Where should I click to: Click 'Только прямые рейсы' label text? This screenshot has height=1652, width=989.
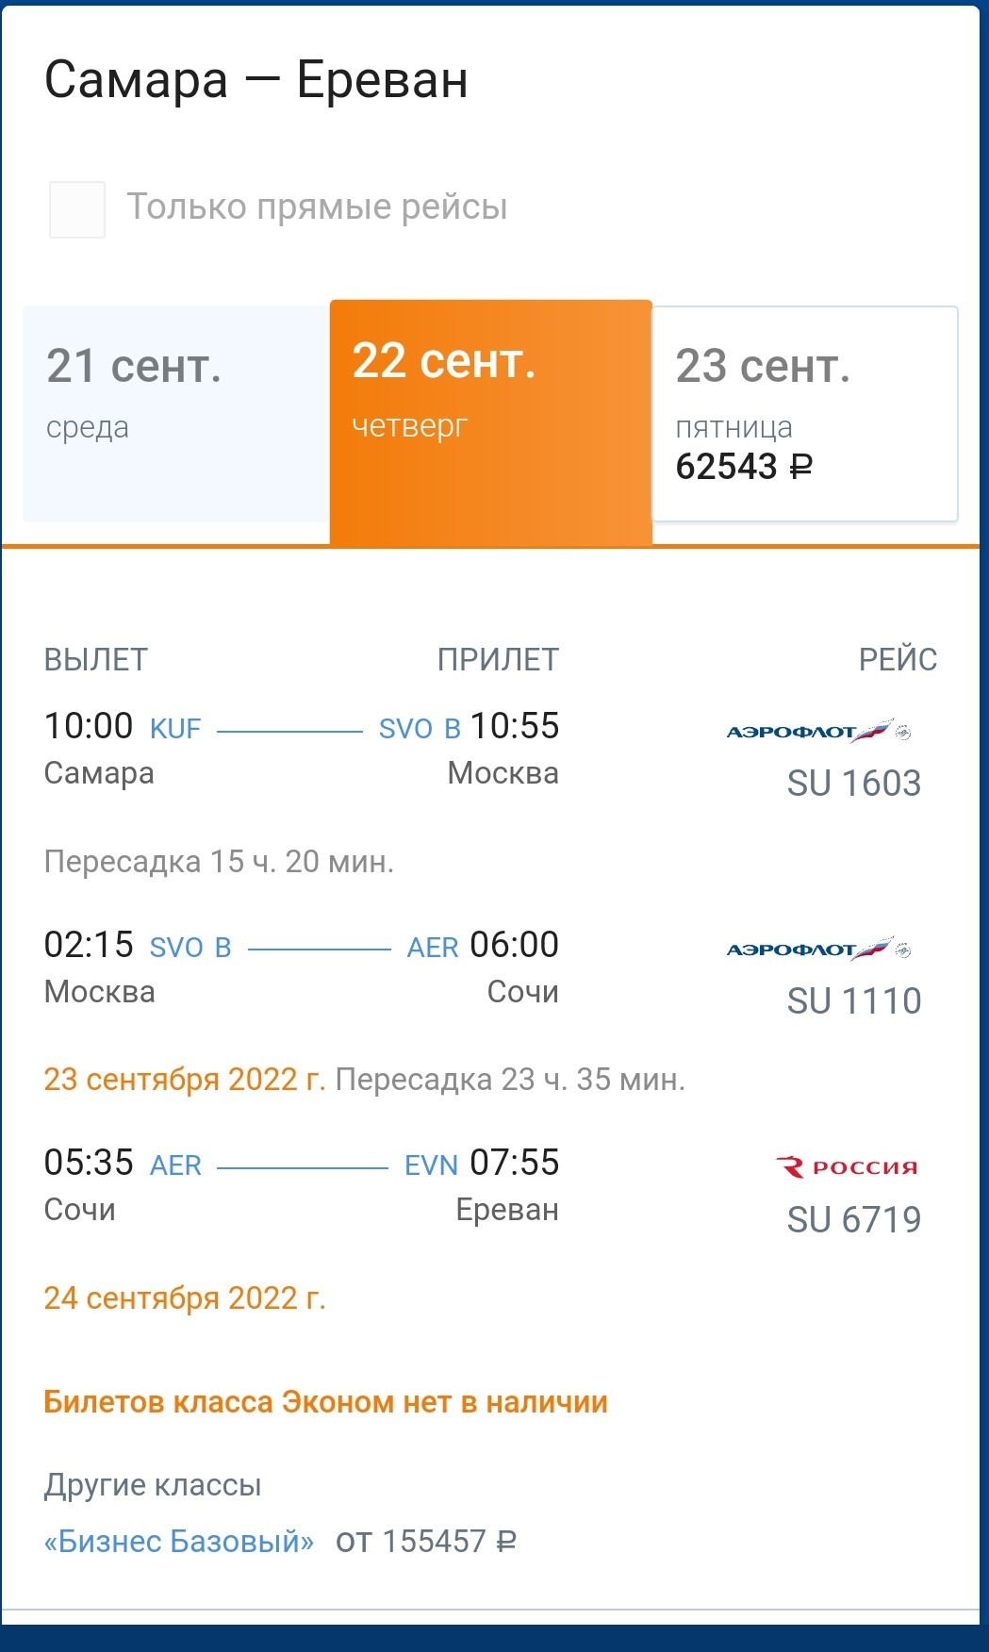point(318,206)
